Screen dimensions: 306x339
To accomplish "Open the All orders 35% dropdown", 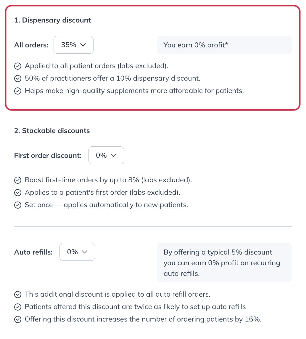I will 73,45.
